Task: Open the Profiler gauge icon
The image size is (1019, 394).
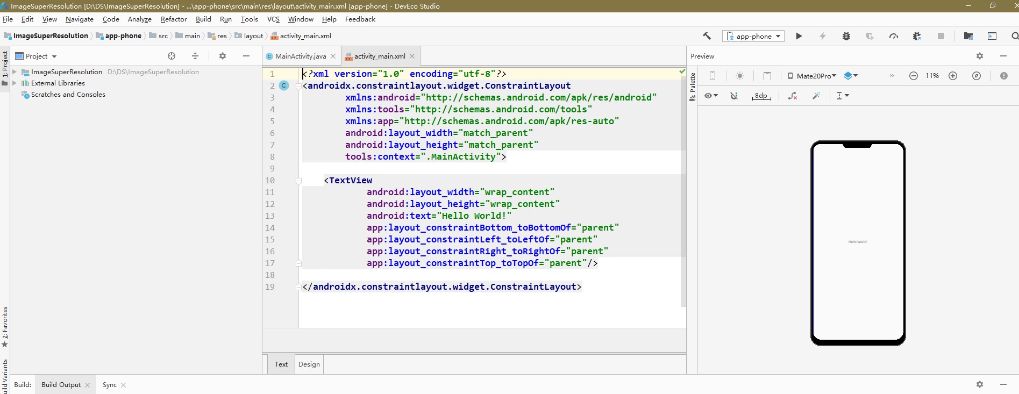Action: click(894, 36)
